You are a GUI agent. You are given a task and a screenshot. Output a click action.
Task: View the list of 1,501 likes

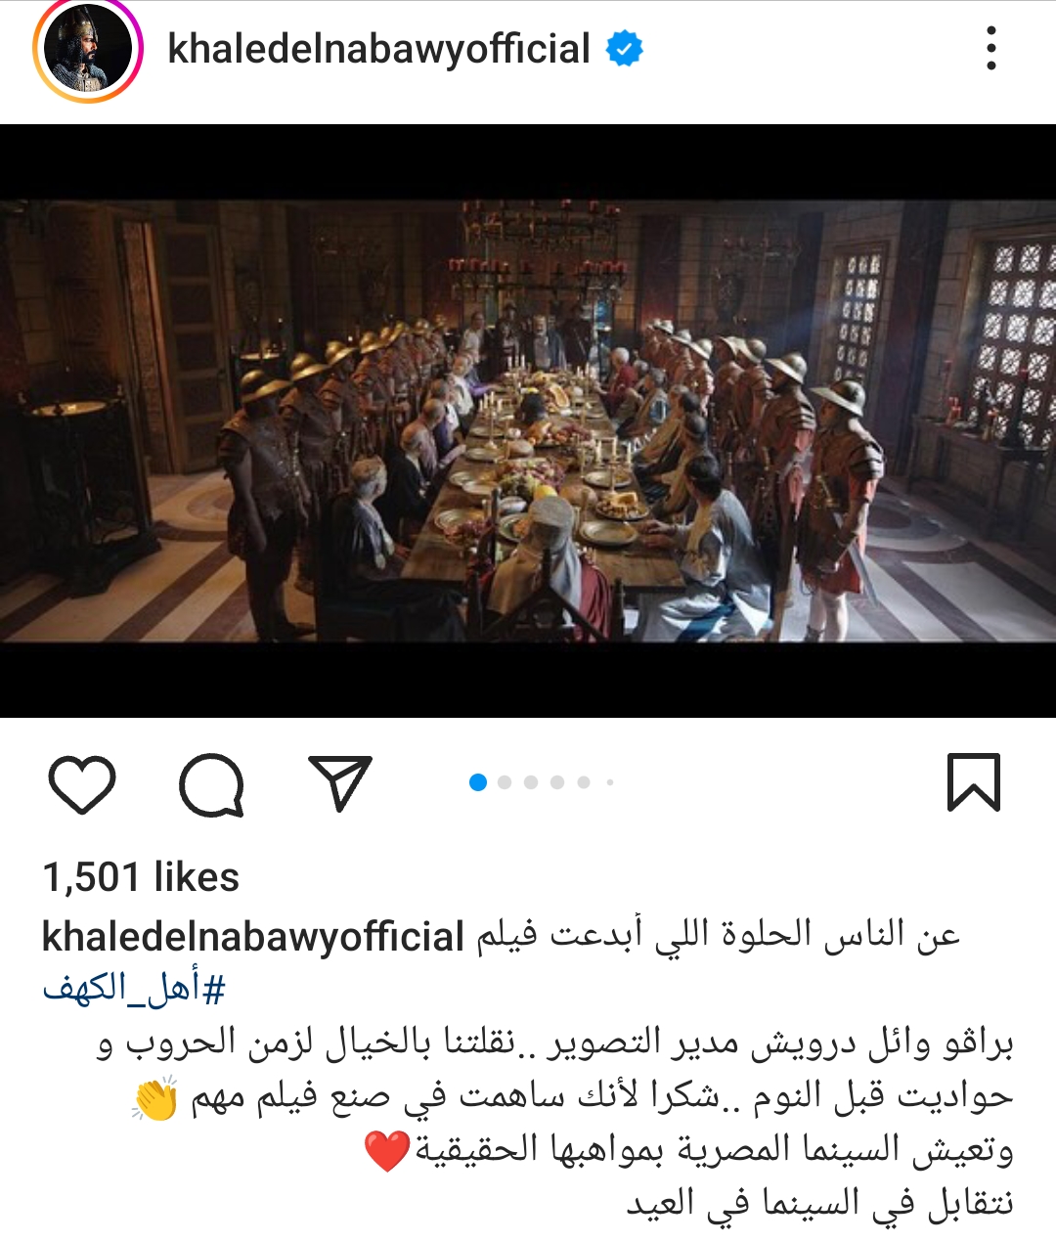coord(141,877)
